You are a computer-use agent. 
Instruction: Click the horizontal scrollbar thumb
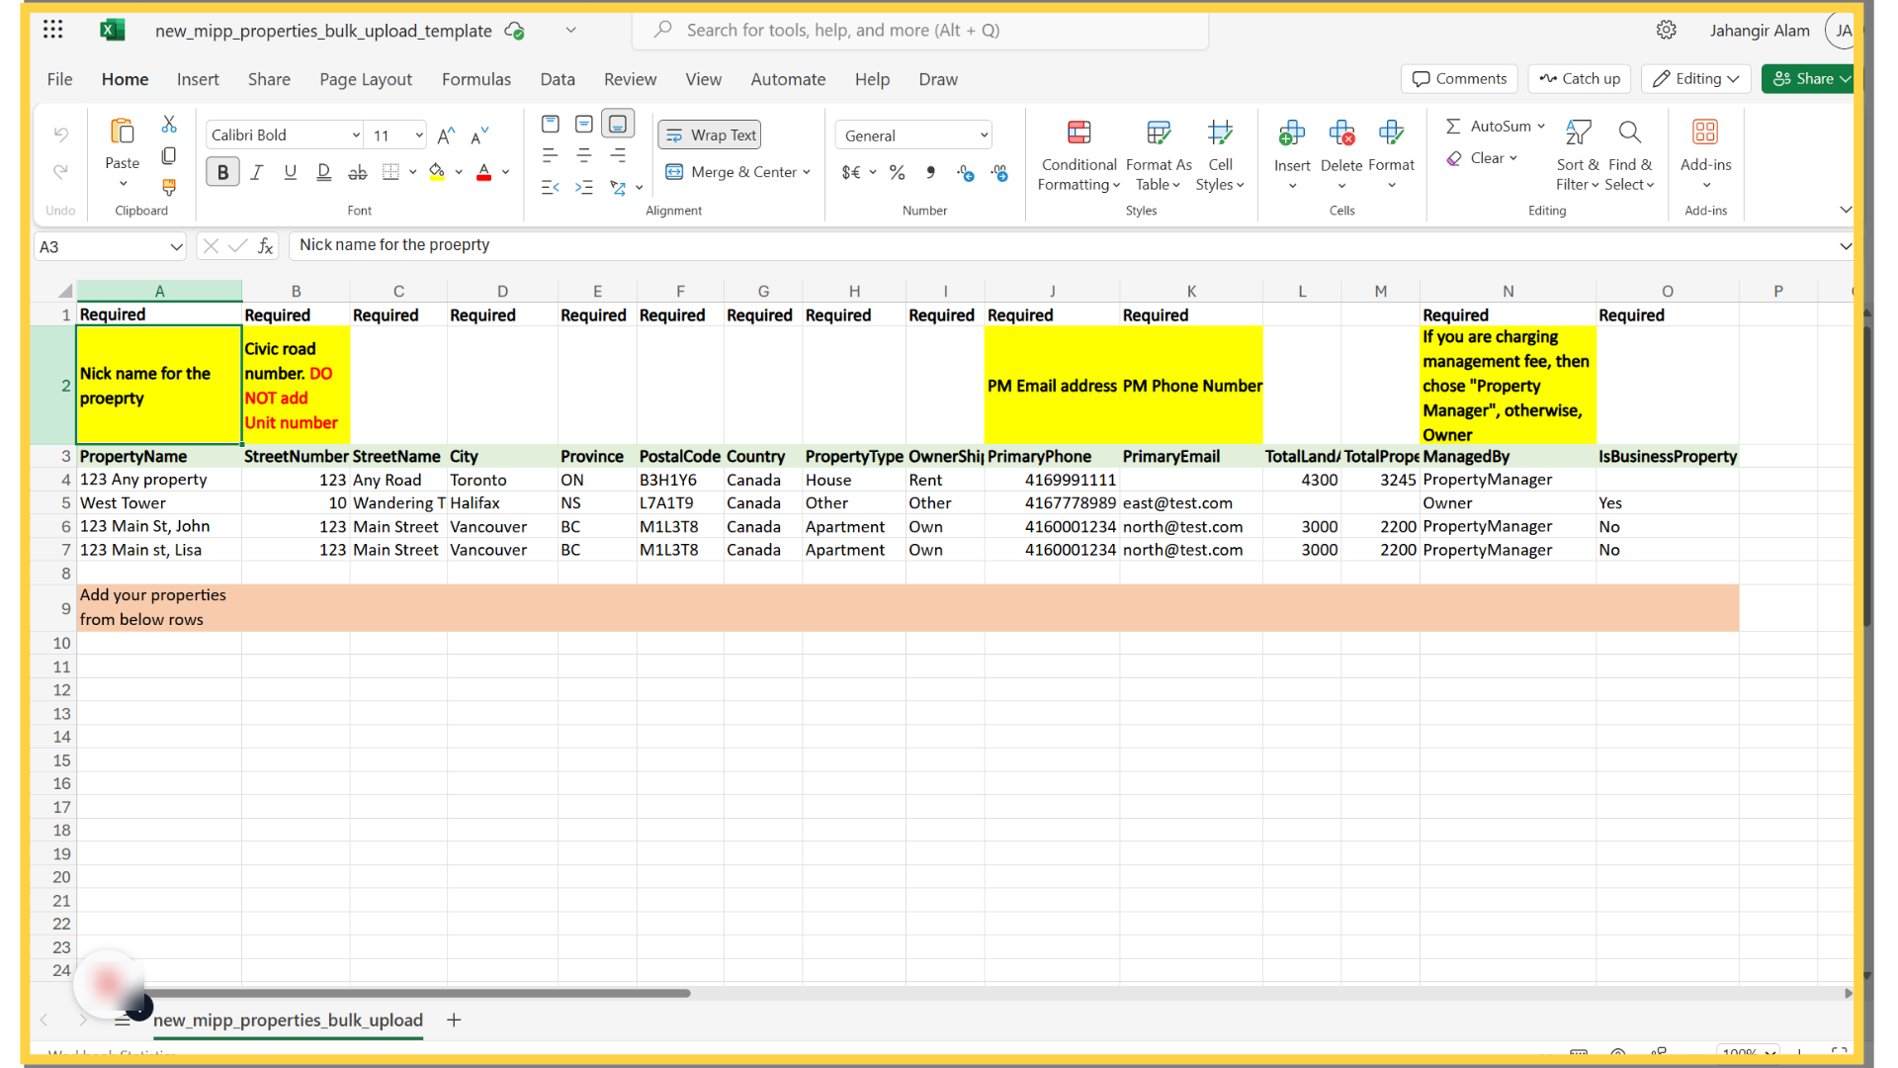[417, 993]
